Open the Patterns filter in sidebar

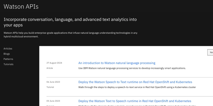click(8, 59)
